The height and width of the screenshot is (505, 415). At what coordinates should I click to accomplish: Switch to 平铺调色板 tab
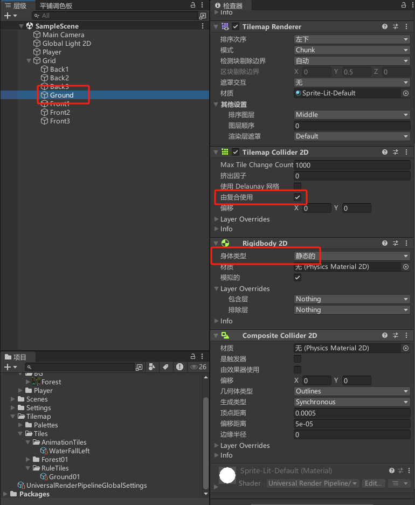[56, 5]
